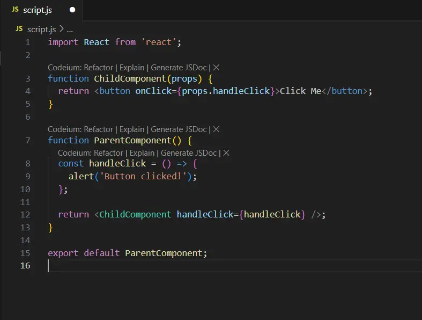422x320 pixels.
Task: Click '<ChildComponent' tag on line 12
Action: point(132,215)
